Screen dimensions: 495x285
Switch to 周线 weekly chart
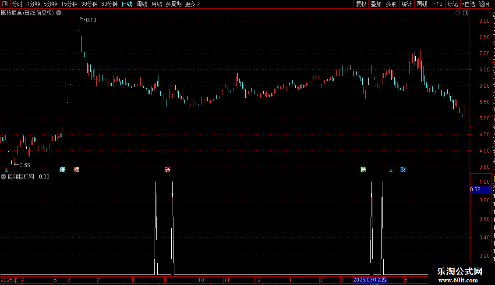142,4
